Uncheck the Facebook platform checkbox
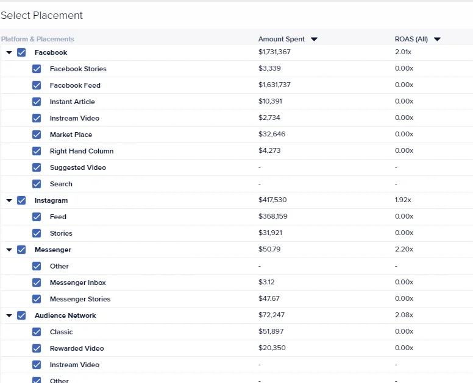Image resolution: width=473 pixels, height=383 pixels. click(x=21, y=52)
